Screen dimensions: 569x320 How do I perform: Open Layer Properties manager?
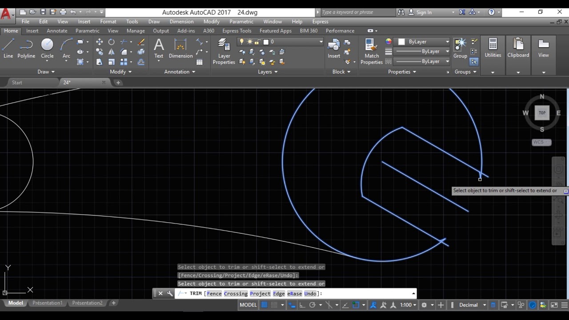click(224, 51)
